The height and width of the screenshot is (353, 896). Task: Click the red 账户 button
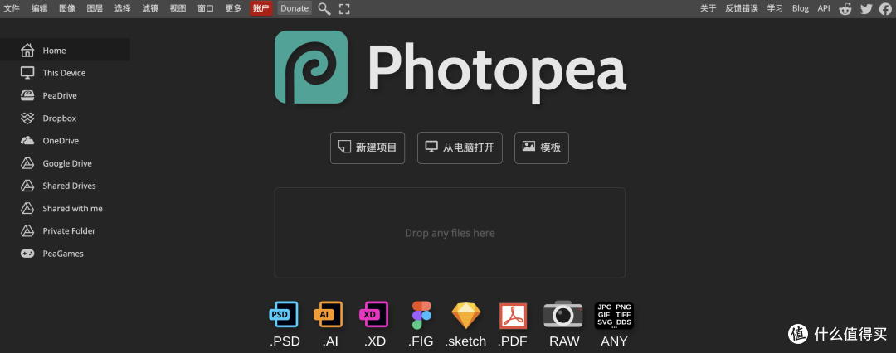tap(261, 8)
